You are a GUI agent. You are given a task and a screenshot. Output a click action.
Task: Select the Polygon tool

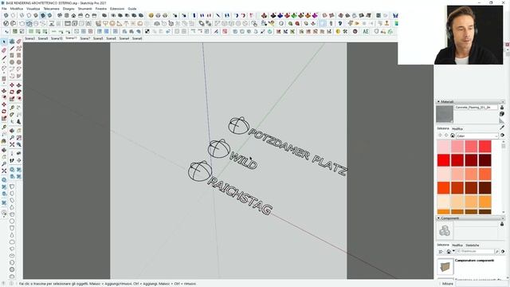(19, 62)
